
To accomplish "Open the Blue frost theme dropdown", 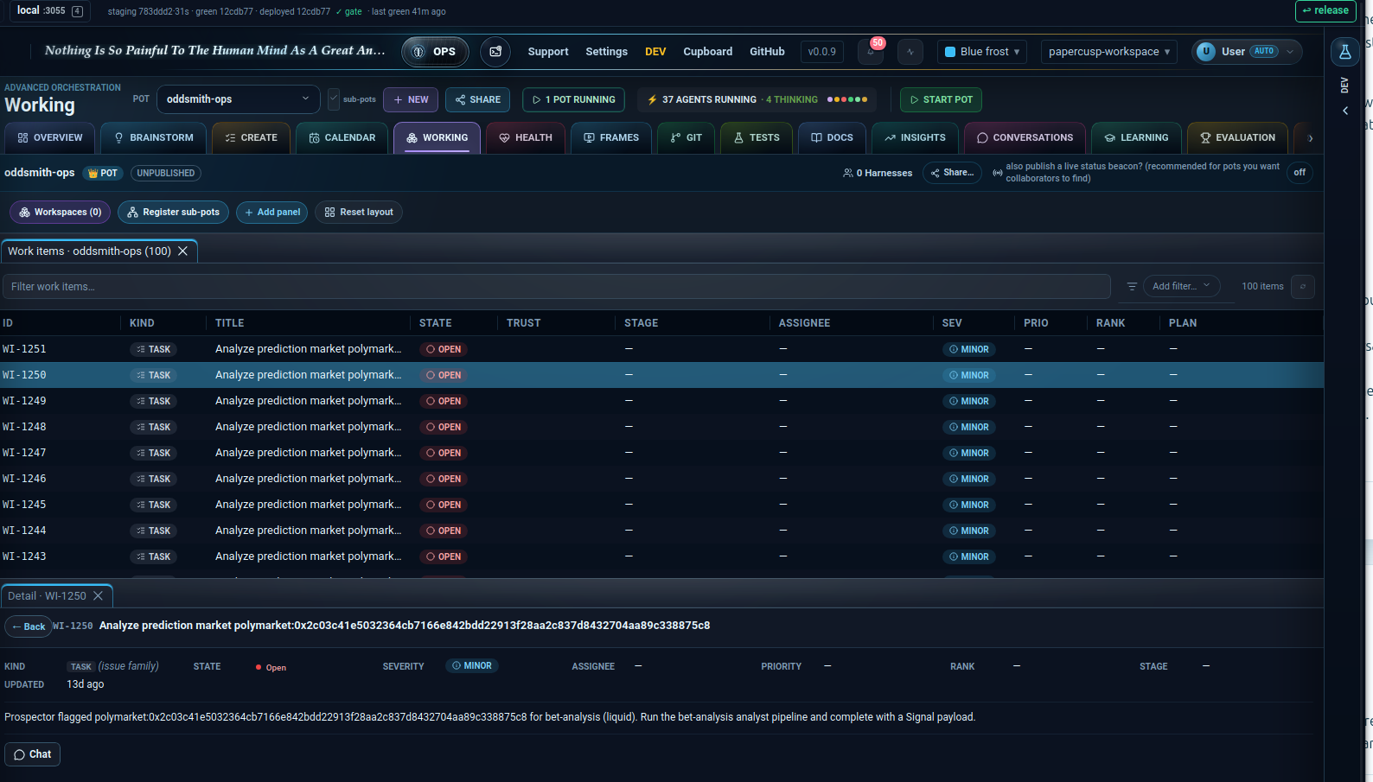I will (982, 52).
